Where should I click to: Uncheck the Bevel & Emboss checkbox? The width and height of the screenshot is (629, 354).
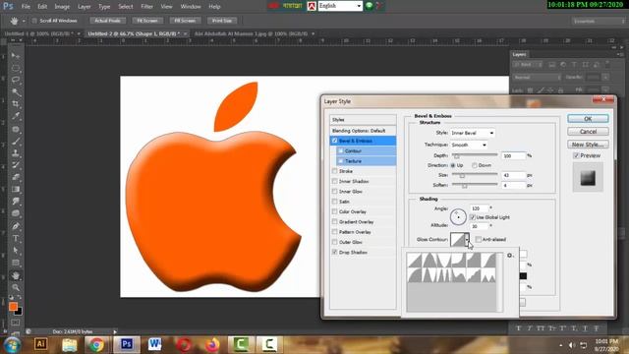click(334, 141)
